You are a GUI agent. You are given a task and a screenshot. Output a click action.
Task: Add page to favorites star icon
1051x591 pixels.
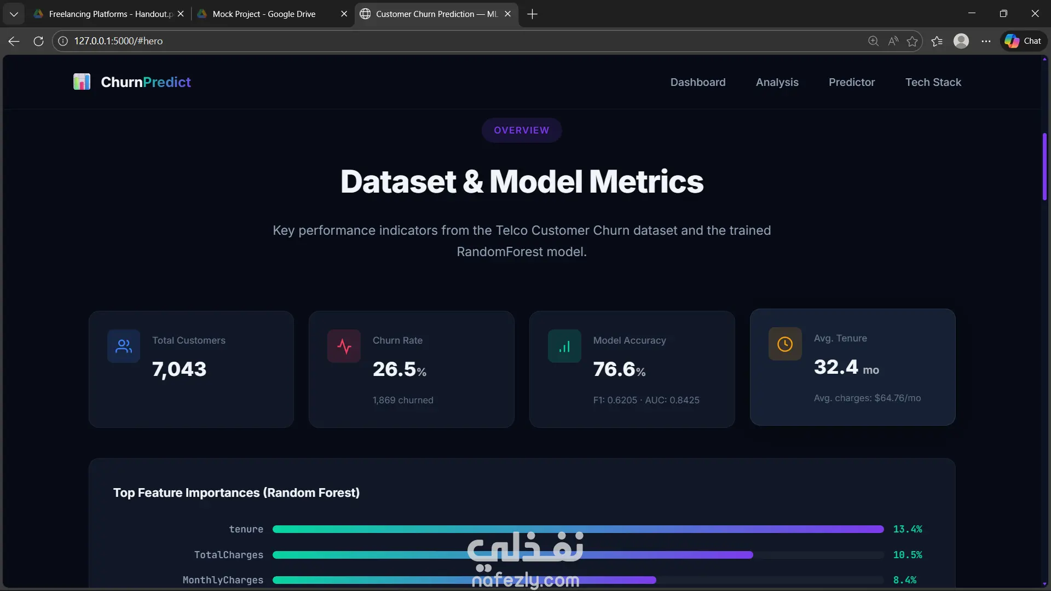912,41
